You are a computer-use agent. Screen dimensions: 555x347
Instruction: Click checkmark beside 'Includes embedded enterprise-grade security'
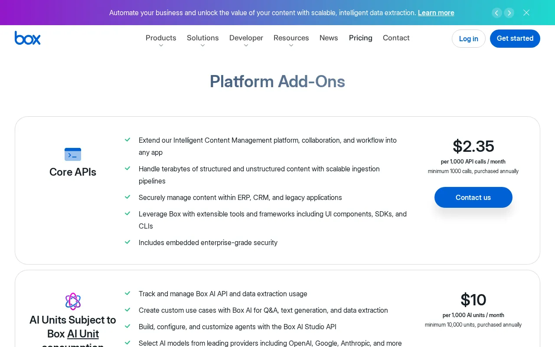tap(127, 242)
